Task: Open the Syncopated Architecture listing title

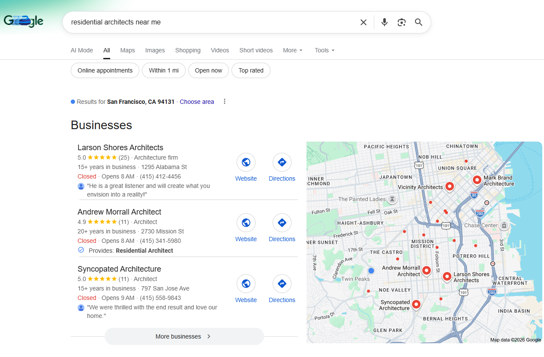Action: coord(119,269)
